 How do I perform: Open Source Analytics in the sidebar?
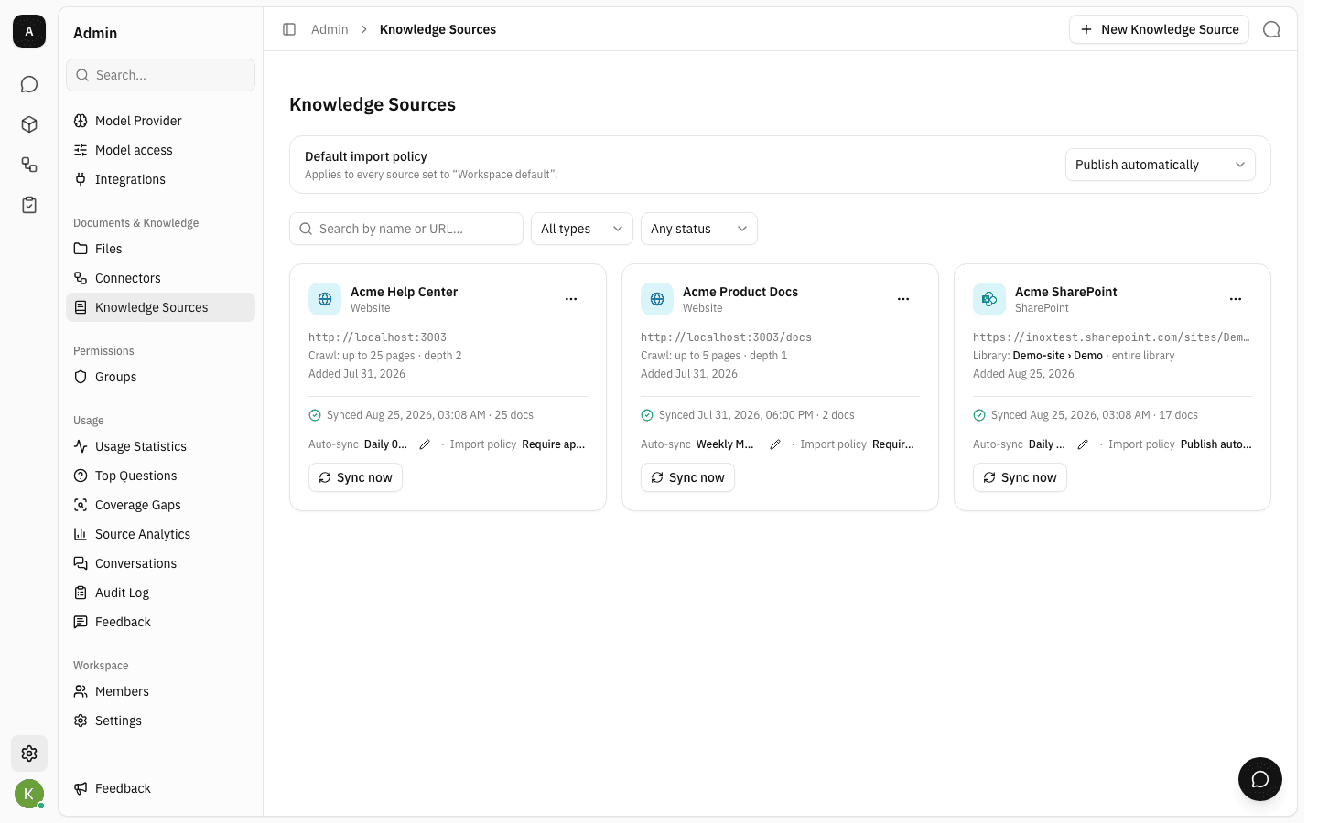[160, 534]
